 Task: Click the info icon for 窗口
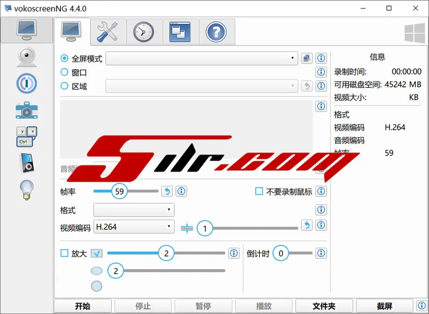(321, 72)
